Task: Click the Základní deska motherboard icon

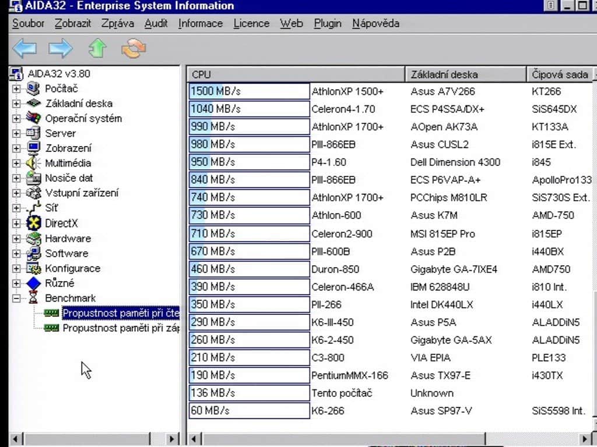Action: pos(33,104)
